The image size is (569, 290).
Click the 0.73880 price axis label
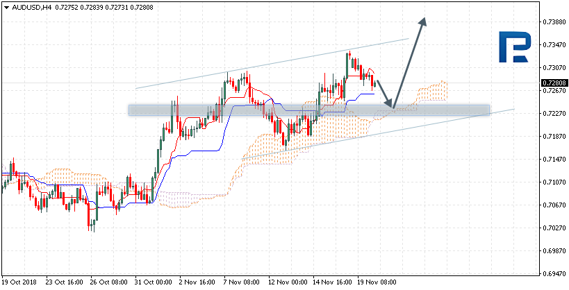(x=553, y=22)
